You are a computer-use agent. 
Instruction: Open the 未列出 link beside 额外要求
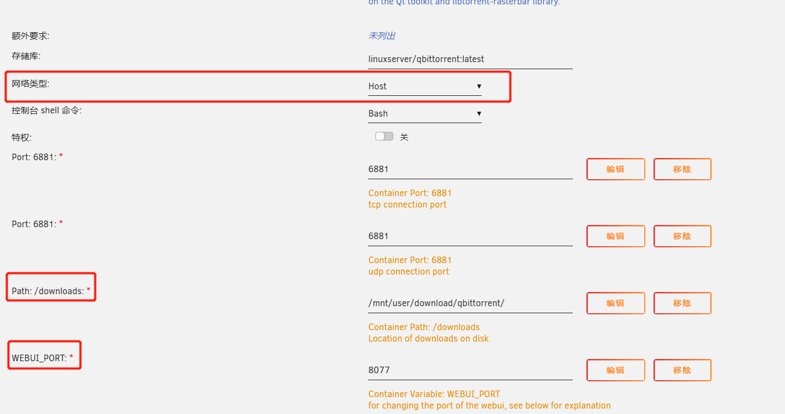point(381,36)
